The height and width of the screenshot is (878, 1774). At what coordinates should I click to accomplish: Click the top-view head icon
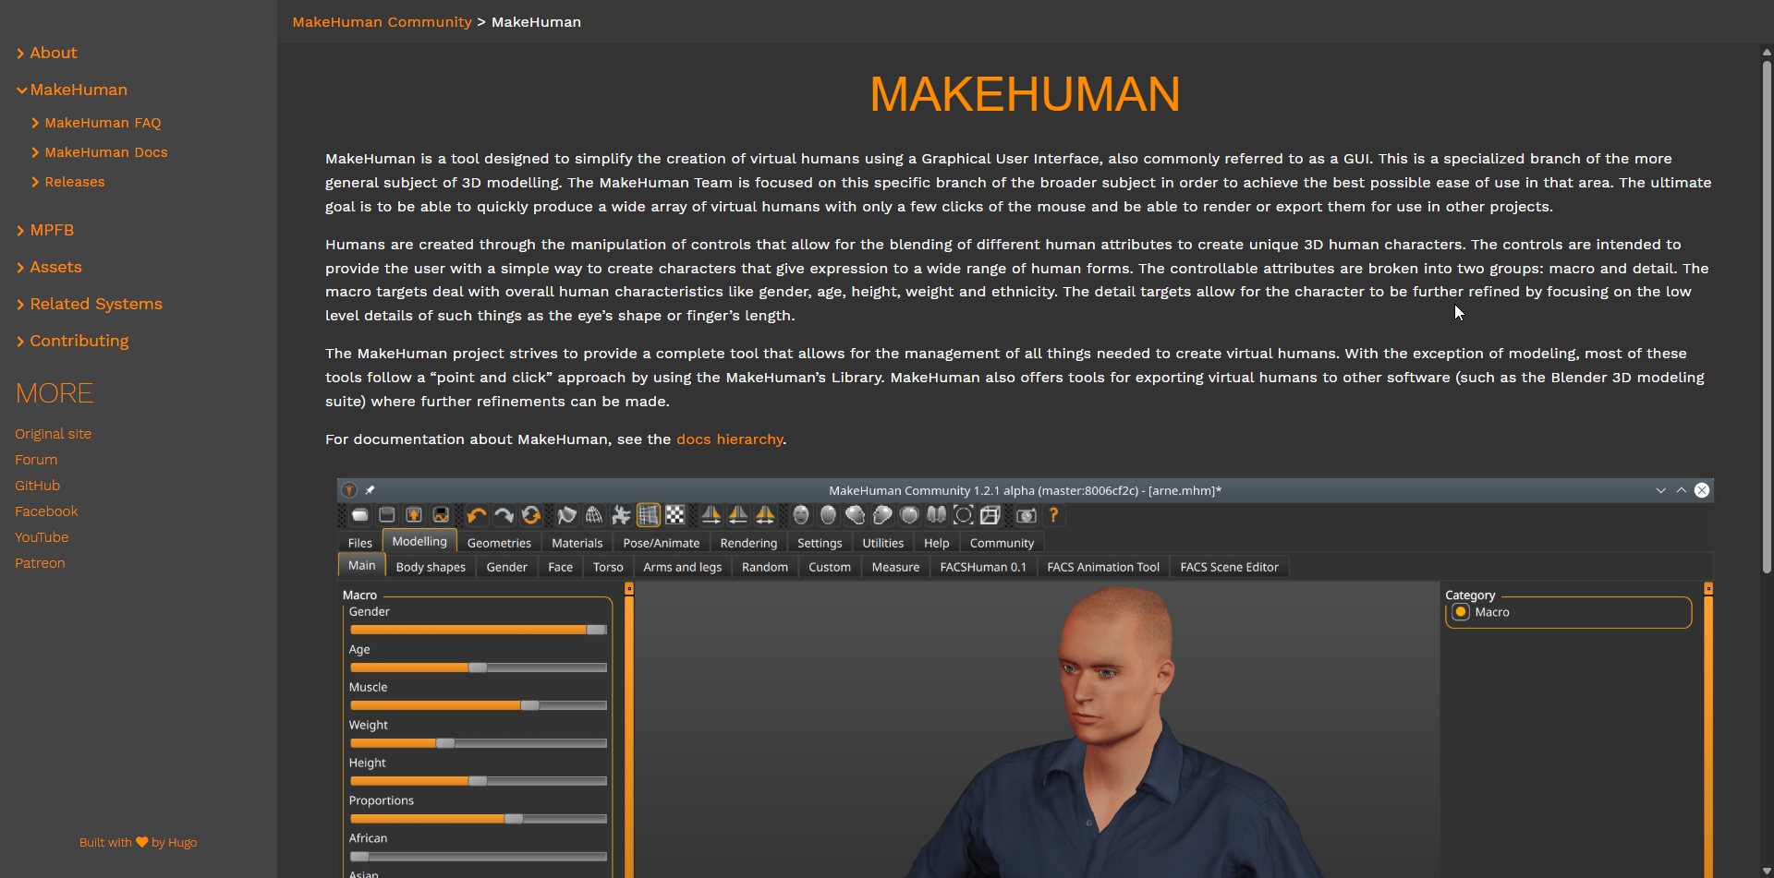pyautogui.click(x=910, y=515)
